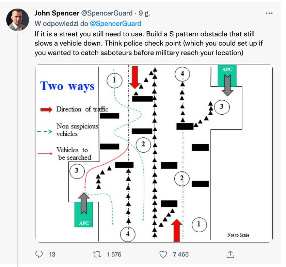Click the "W odpowiedzi do" reply label

point(61,23)
